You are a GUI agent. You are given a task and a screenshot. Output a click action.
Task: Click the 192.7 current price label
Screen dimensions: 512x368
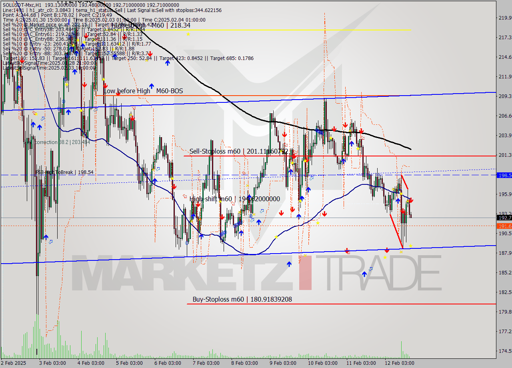tap(504, 218)
